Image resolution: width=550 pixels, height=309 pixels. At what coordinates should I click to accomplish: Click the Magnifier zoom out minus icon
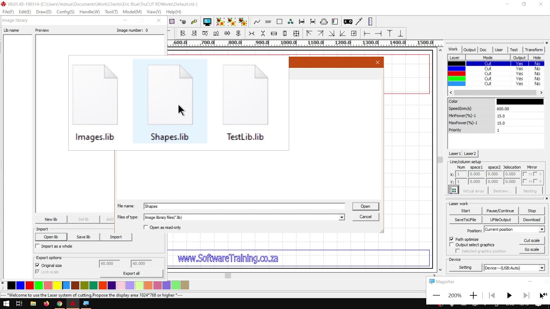(437, 295)
